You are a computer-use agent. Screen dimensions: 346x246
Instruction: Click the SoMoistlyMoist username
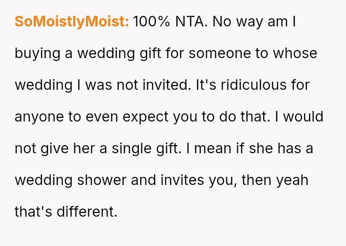(x=72, y=22)
